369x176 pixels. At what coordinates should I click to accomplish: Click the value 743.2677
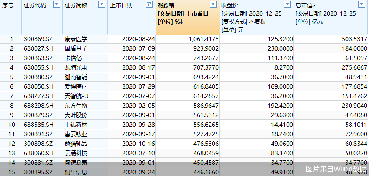click(206, 58)
